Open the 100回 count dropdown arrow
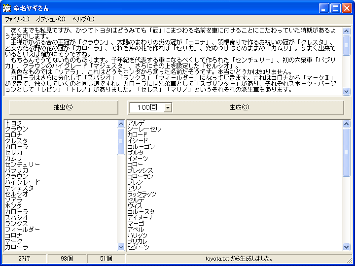Viewport: 355px width, 266px height. click(x=168, y=107)
